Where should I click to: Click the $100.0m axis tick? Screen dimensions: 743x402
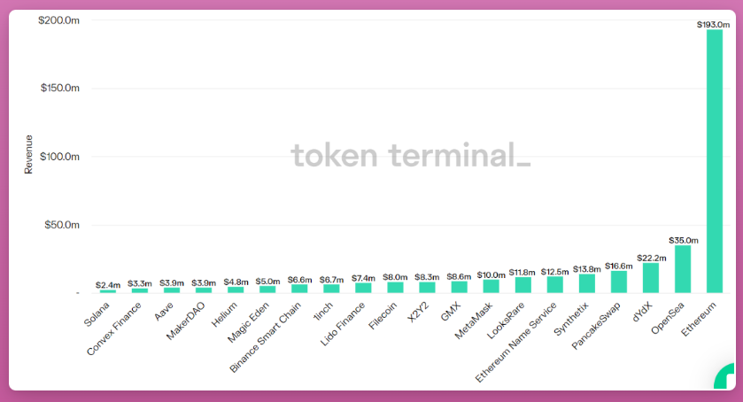click(59, 157)
